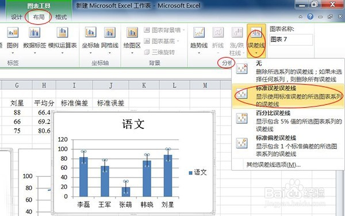Click the cell containing 标准偏差

tap(74, 103)
